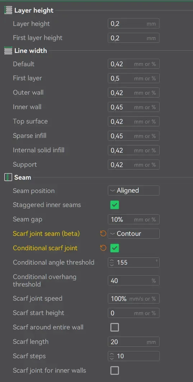193x382 pixels.
Task: Click the Scarf length value field
Action: click(x=134, y=342)
